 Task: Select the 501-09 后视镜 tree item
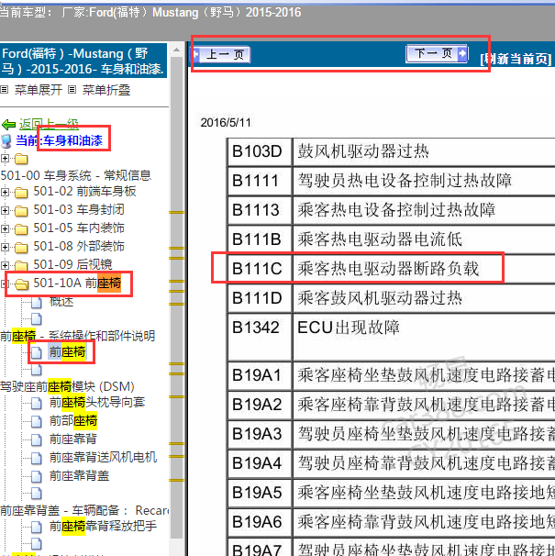click(72, 264)
